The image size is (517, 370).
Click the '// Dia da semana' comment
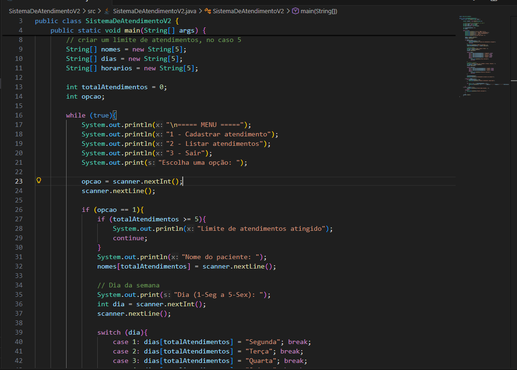tap(128, 285)
